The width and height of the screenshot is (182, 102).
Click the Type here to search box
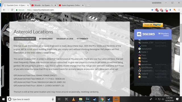31,99
